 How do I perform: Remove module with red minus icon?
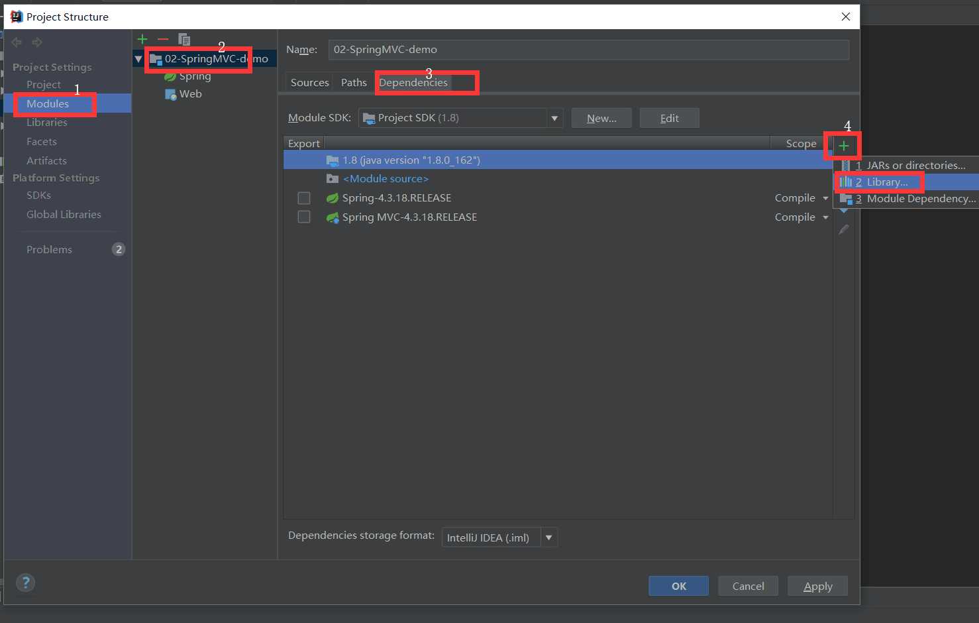coord(163,39)
